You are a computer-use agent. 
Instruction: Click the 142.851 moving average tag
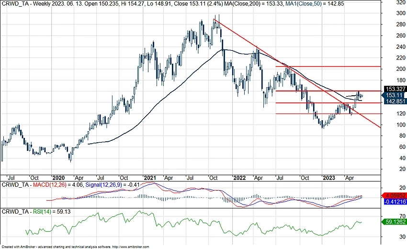tap(396, 101)
